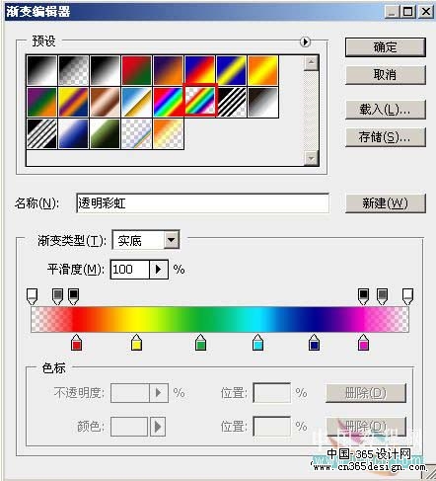436x481 pixels.
Task: Expand the gradient type dropdown
Action: click(172, 240)
